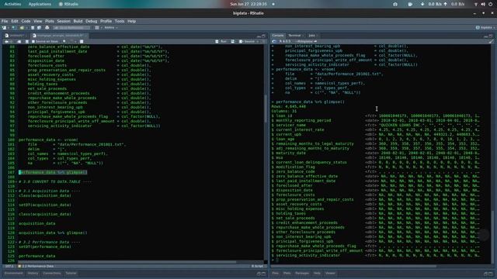The height and width of the screenshot is (279, 497).
Task: Click the Print icon in main toolbar
Action: point(47,28)
